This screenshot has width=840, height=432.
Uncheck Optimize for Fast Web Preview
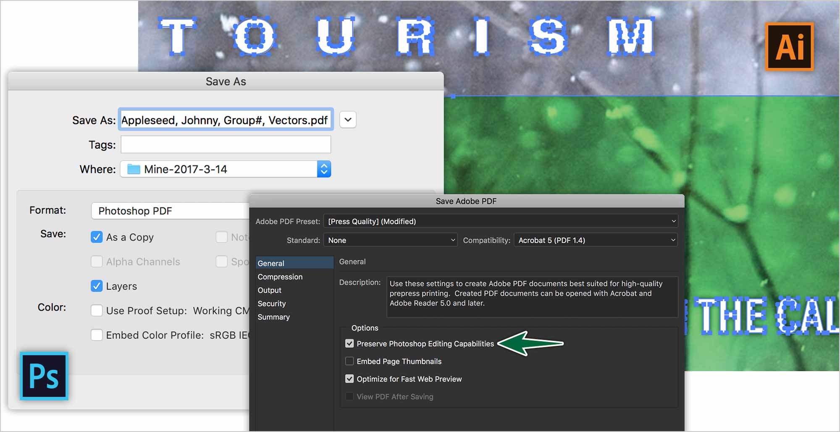coord(349,379)
